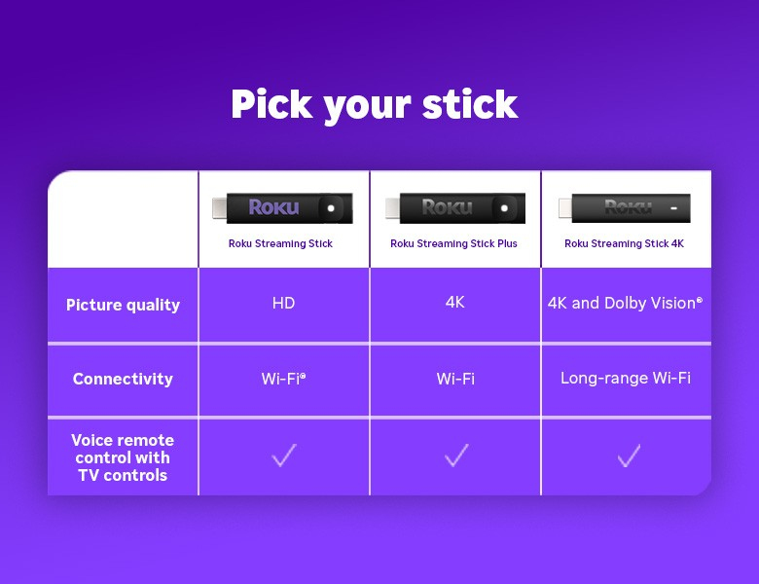Screen dimensions: 759x584
Task: Click the Roku Streaming Stick voice remote checkmark
Action: [283, 456]
